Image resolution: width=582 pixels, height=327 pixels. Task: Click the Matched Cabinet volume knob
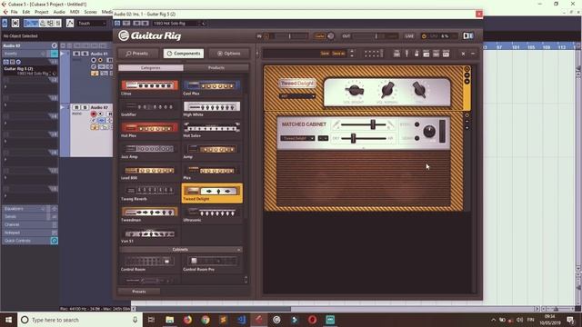click(429, 131)
